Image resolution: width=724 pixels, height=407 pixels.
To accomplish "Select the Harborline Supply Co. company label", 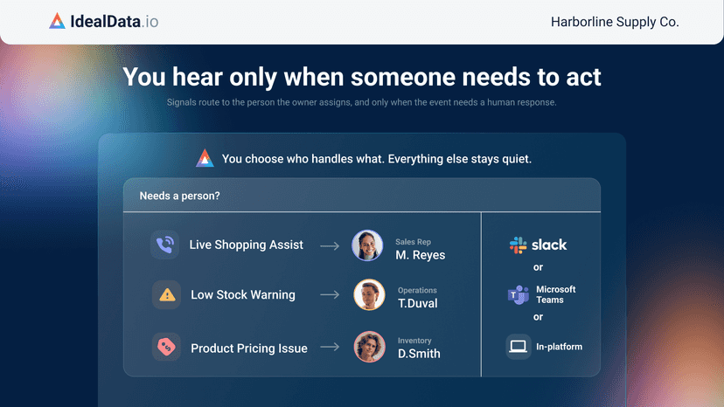I will [615, 22].
